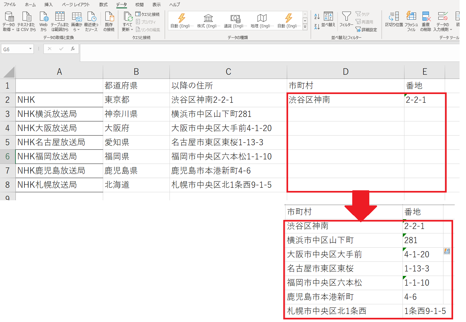Expand the Name Box dropdown arrow
The image size is (466, 322).
point(31,49)
